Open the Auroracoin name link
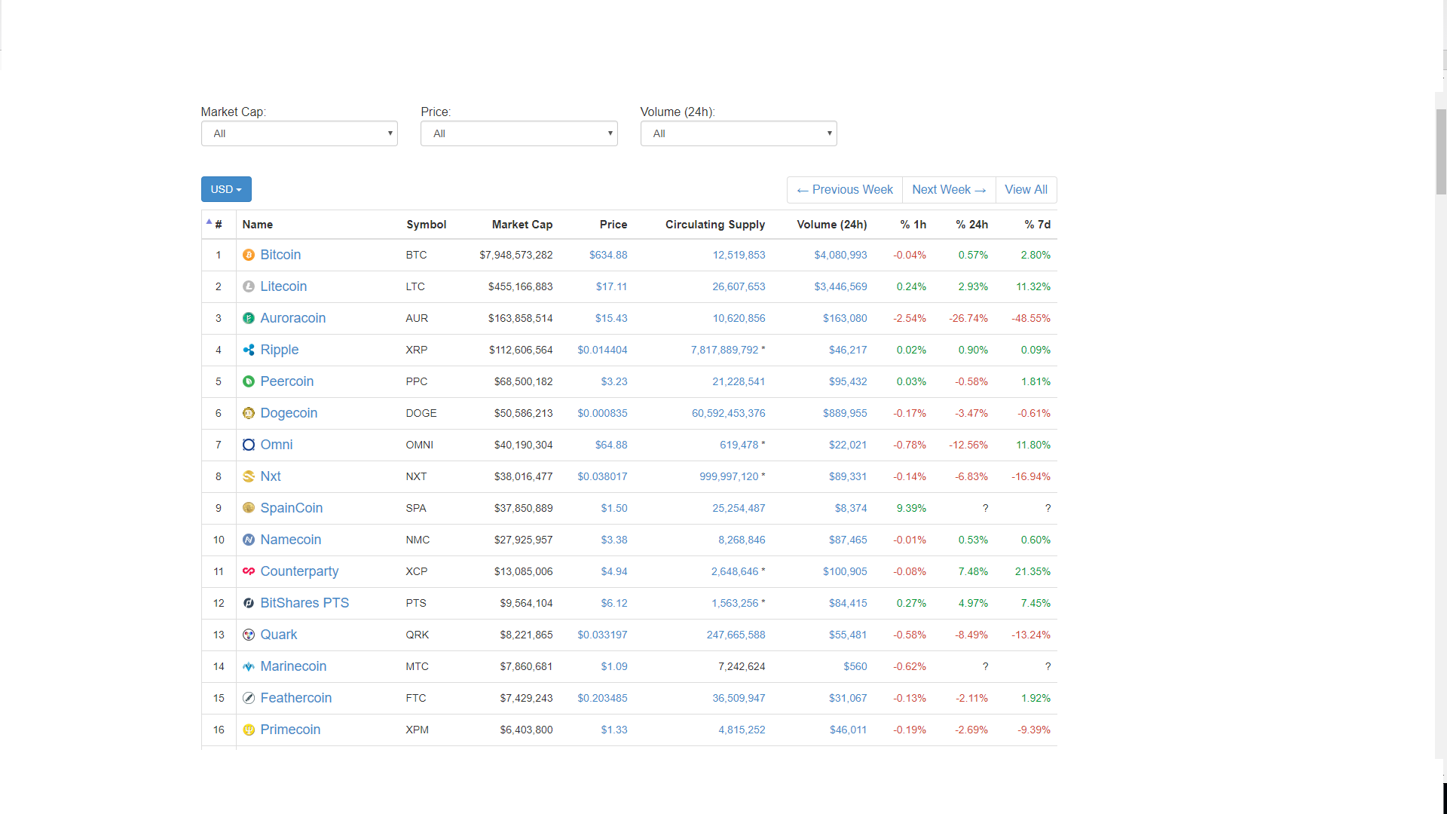The height and width of the screenshot is (814, 1447). click(x=293, y=318)
